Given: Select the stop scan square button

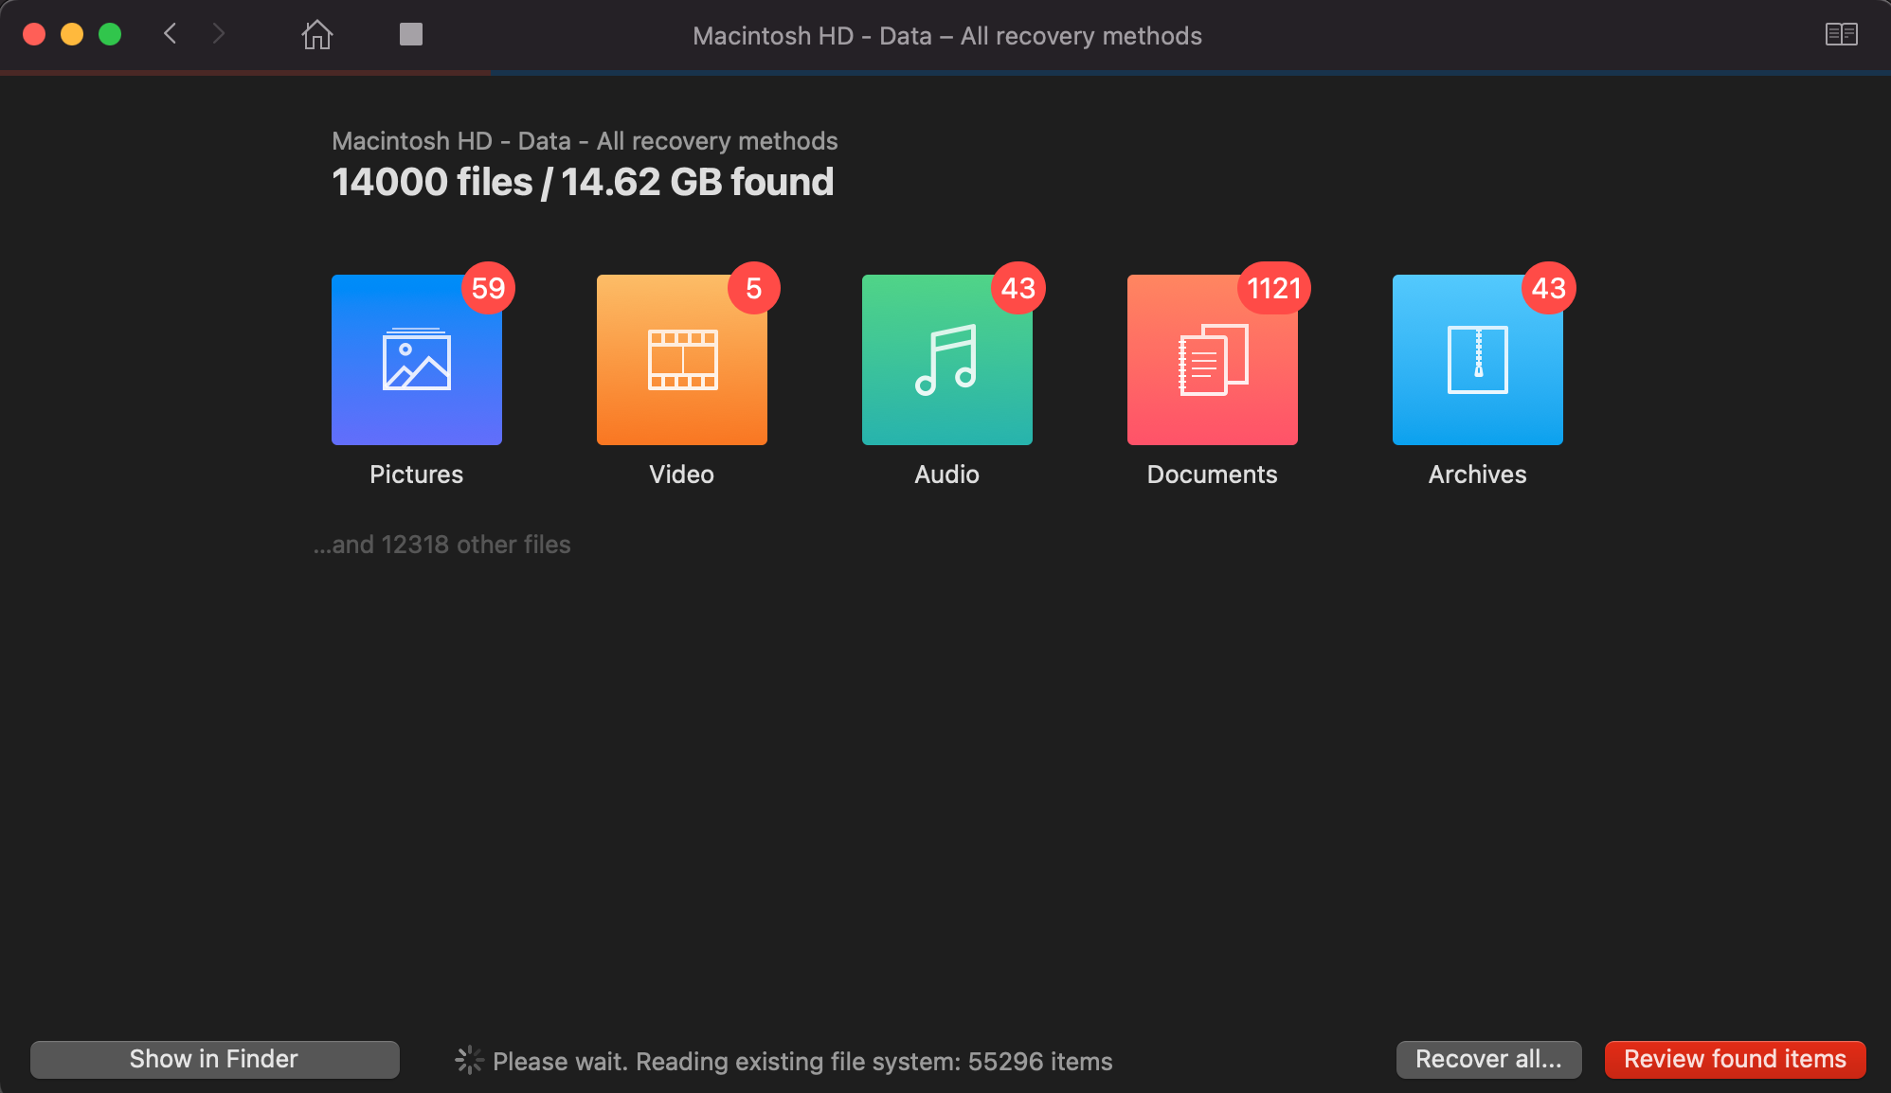Looking at the screenshot, I should pos(410,34).
